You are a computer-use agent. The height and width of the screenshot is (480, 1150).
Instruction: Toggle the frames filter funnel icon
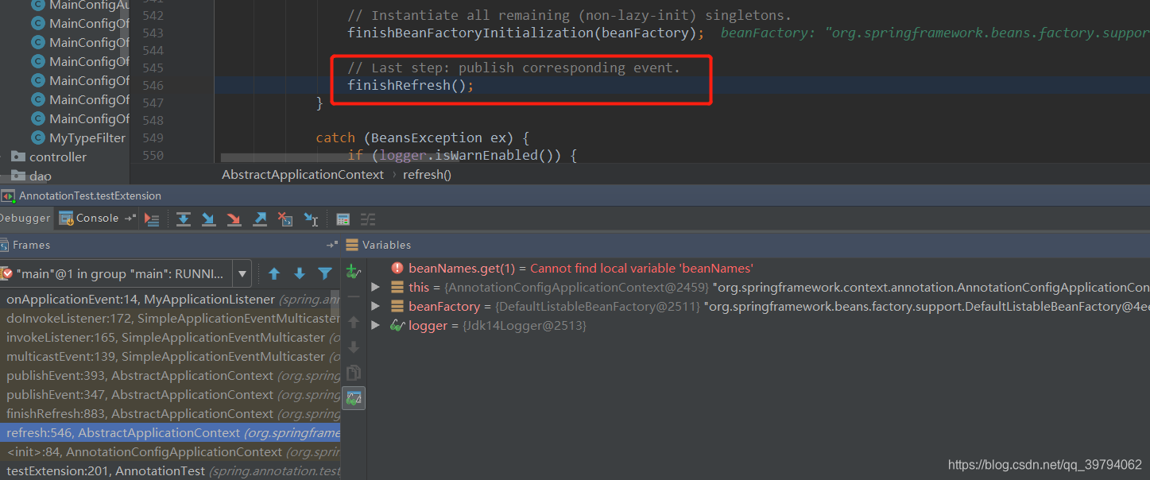coord(325,274)
